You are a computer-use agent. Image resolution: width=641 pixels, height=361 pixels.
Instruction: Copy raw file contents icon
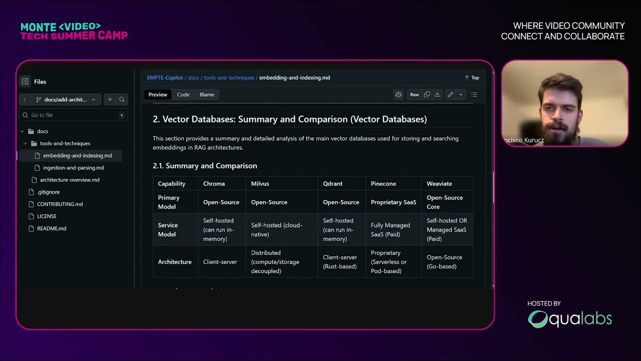427,94
